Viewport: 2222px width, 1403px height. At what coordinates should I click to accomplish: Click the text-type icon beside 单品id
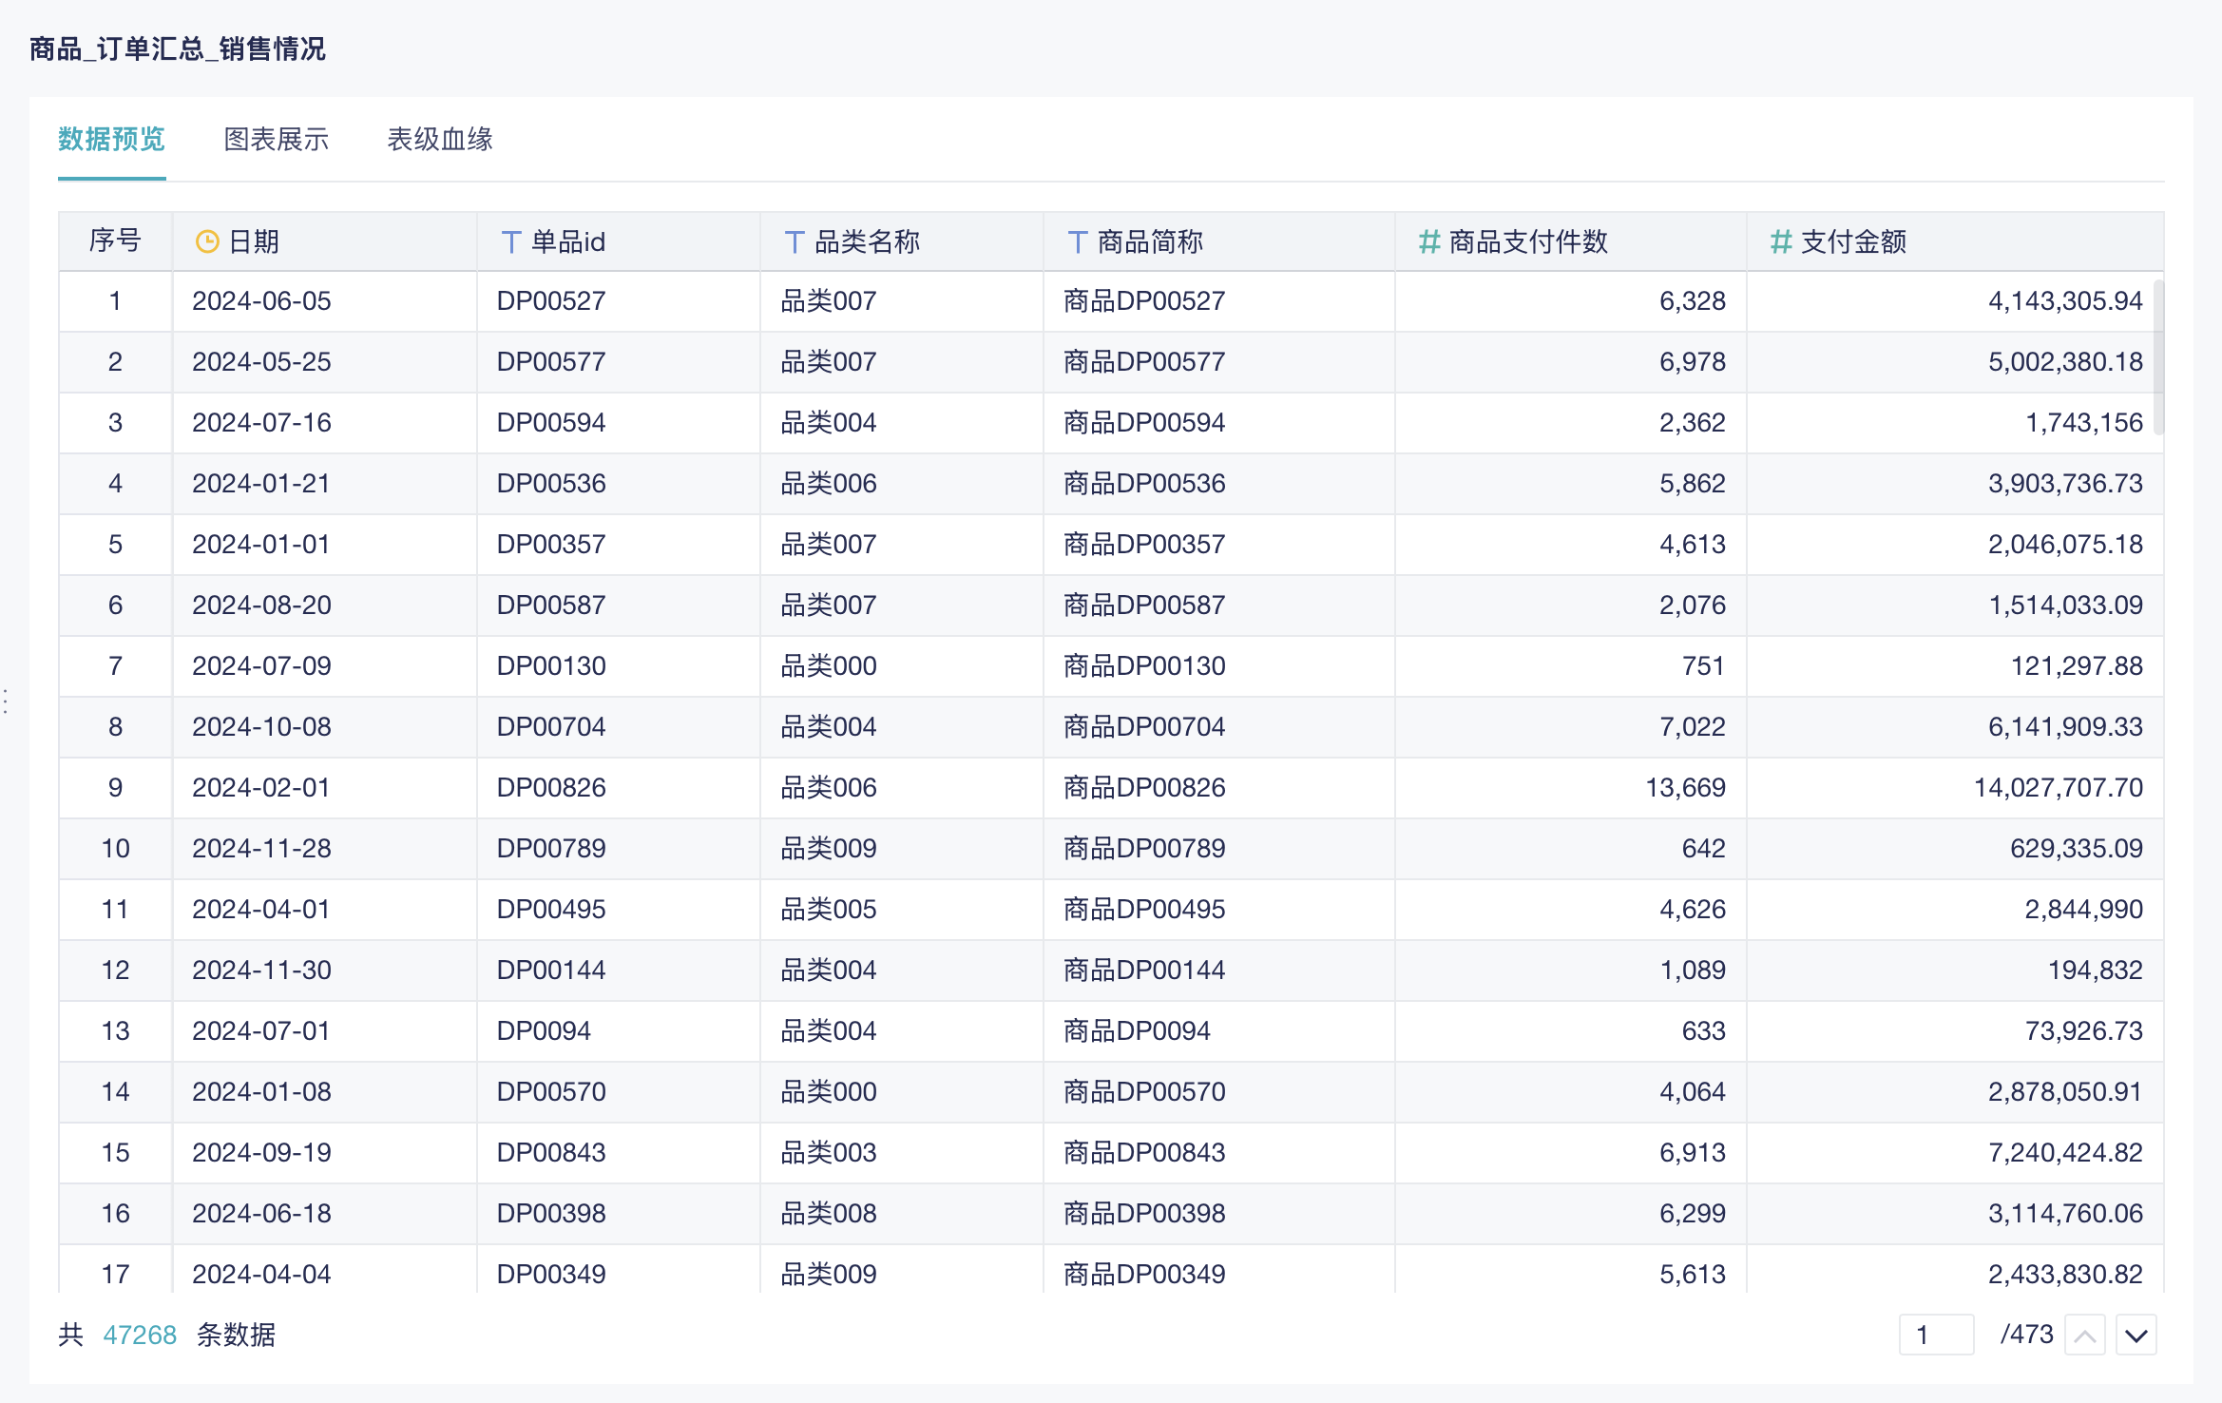511,241
